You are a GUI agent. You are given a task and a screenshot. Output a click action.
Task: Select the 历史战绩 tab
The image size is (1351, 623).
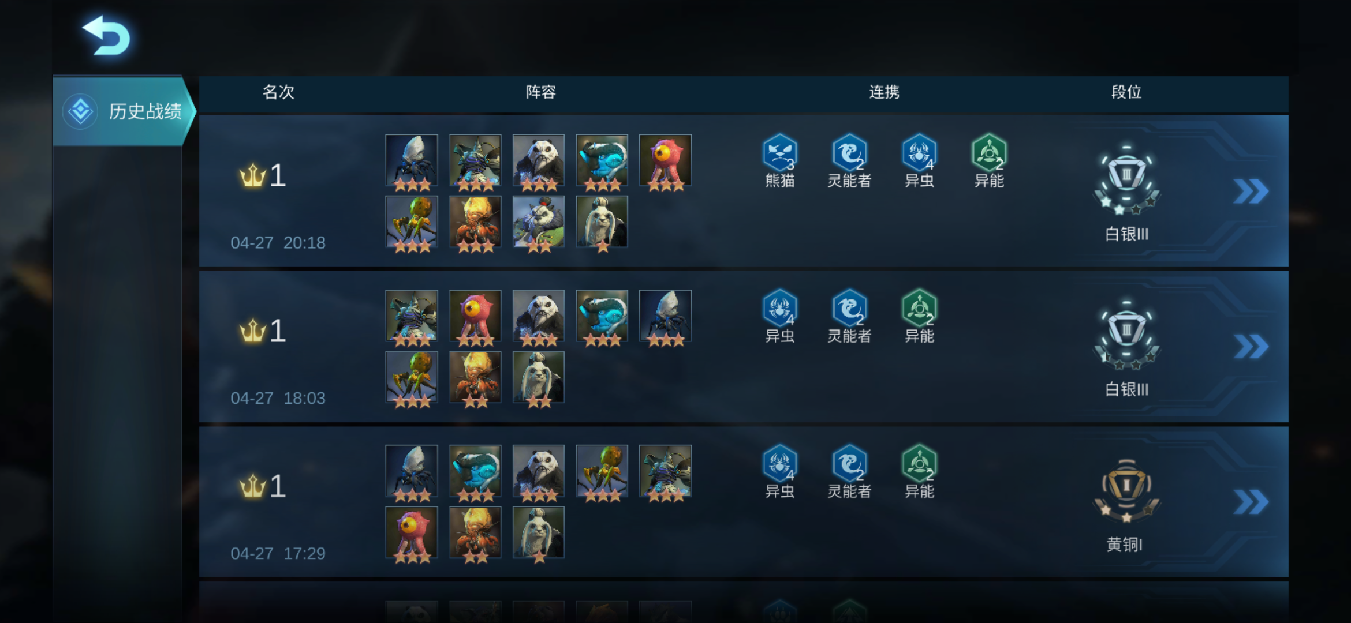[x=124, y=111]
